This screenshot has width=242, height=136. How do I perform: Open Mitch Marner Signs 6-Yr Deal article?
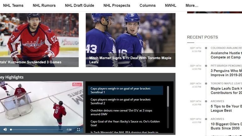point(130,40)
